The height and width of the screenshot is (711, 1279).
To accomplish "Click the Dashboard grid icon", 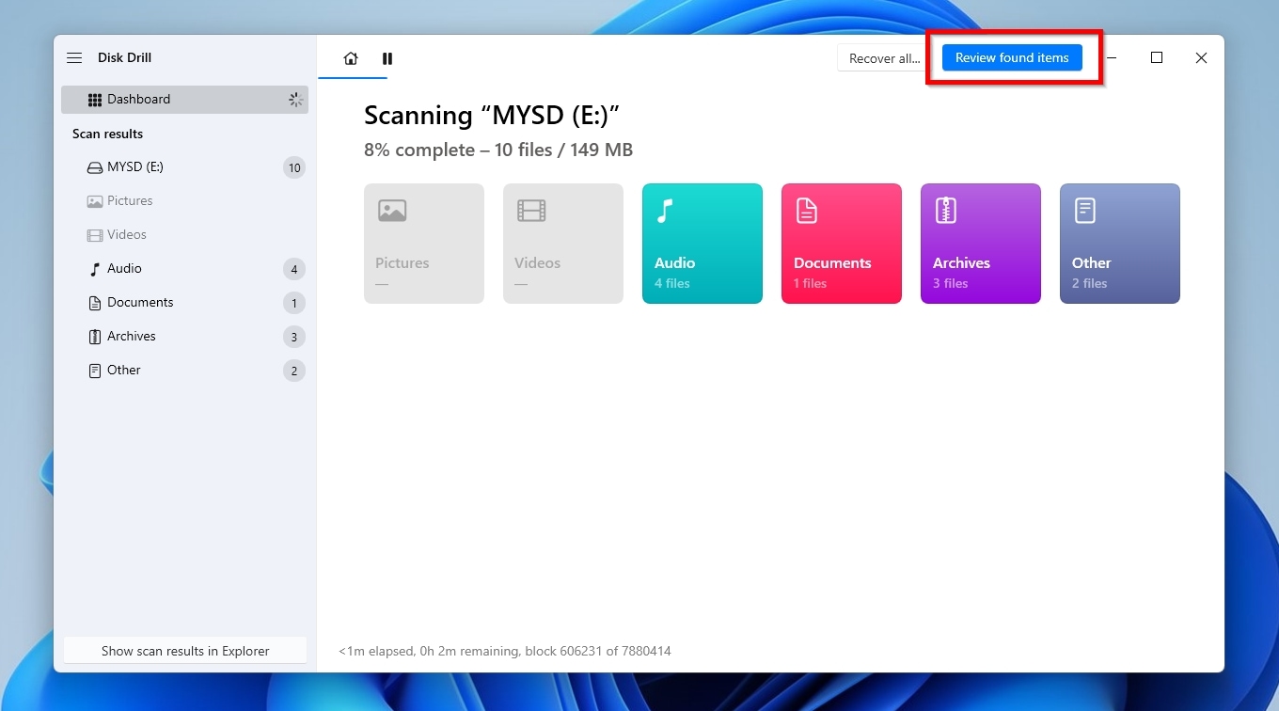I will 94,100.
